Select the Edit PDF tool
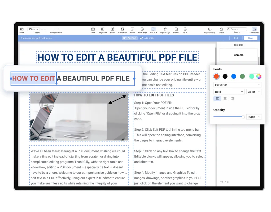This screenshot has width=271, height=212. click(x=154, y=30)
